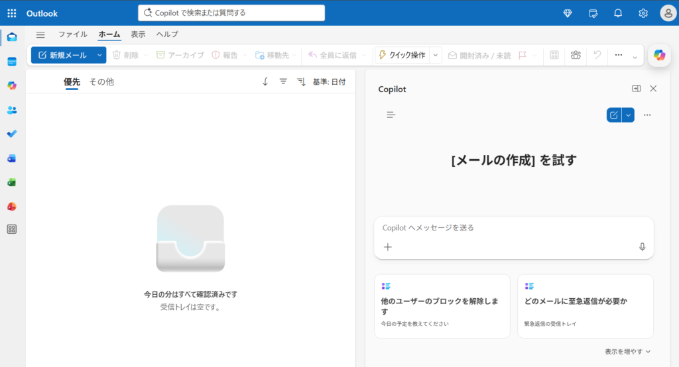Open more apps icon in the sidebar
679x367 pixels.
point(12,229)
